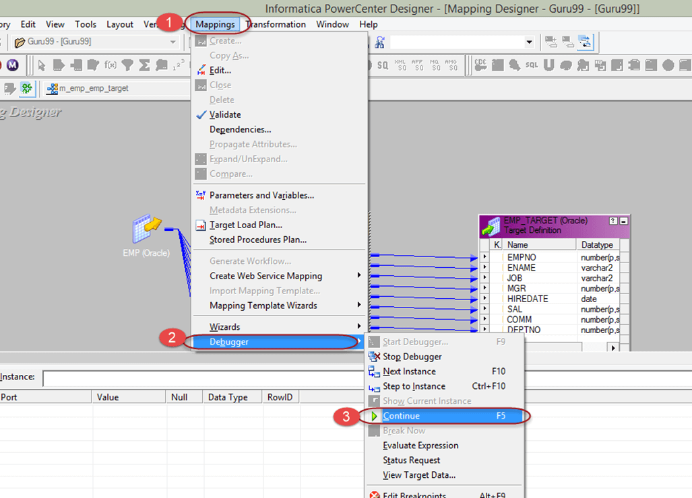The width and height of the screenshot is (692, 498).
Task: Click the U Union transformation icon
Action: point(548,65)
